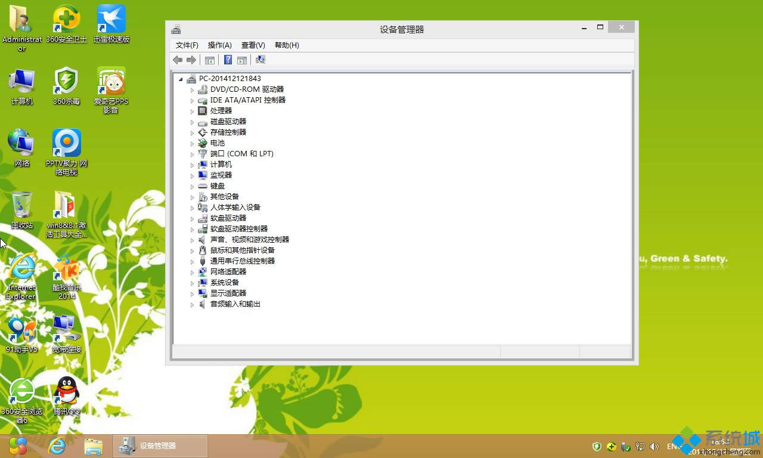Click the Back navigation arrow in Device Manager
The image size is (763, 458).
click(177, 60)
